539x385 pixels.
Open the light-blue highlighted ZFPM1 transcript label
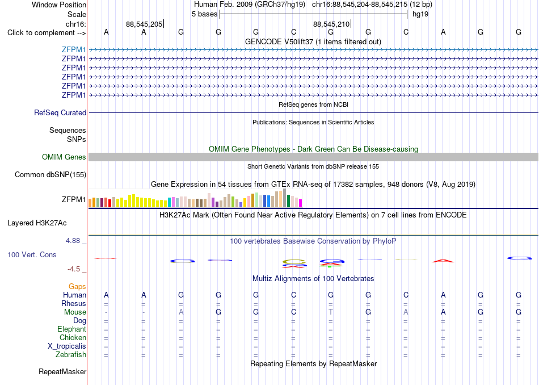click(74, 49)
